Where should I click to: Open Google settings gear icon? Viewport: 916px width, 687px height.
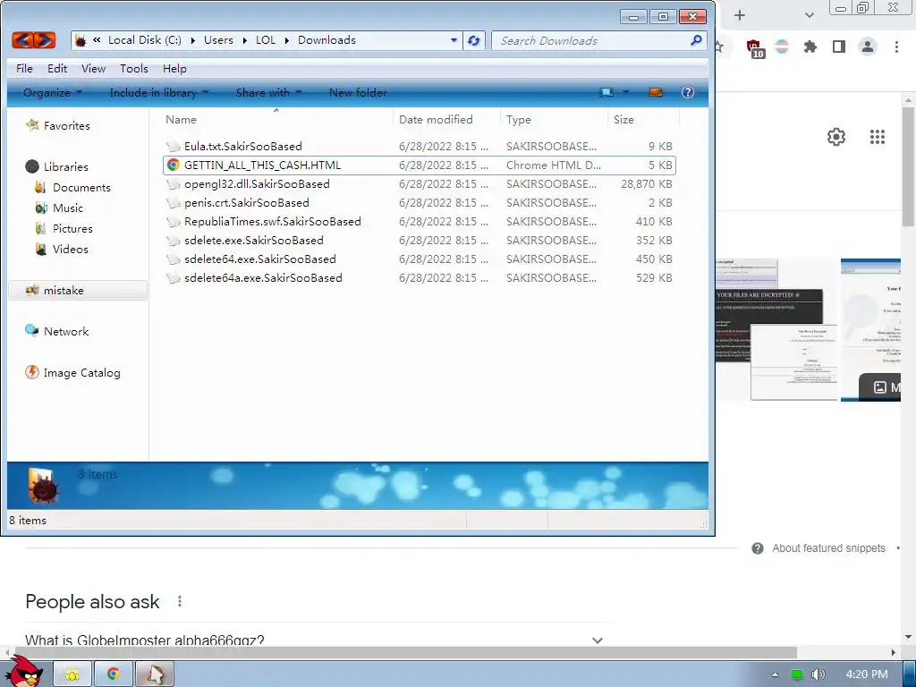[836, 137]
